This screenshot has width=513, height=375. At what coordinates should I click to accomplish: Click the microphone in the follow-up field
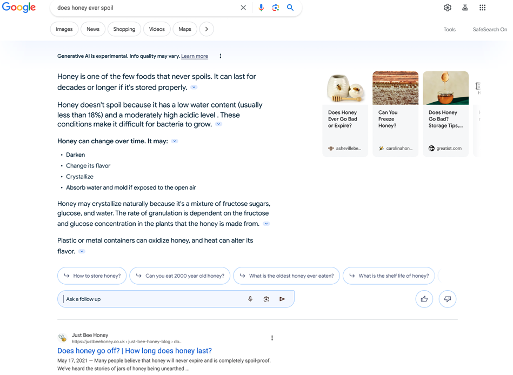[250, 298]
